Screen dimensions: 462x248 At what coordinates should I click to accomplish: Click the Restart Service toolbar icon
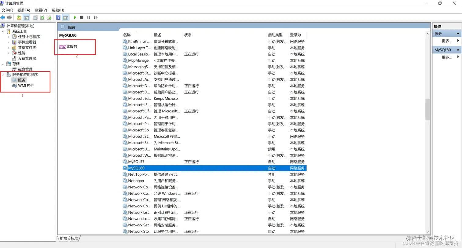(x=96, y=17)
